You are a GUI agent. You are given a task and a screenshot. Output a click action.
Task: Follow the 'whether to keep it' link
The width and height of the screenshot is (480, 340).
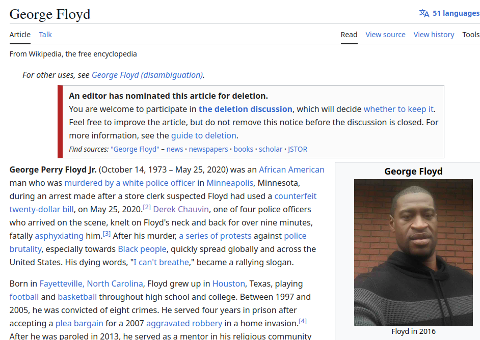[398, 109]
